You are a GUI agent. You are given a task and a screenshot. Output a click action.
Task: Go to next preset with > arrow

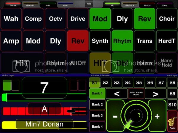156,94
